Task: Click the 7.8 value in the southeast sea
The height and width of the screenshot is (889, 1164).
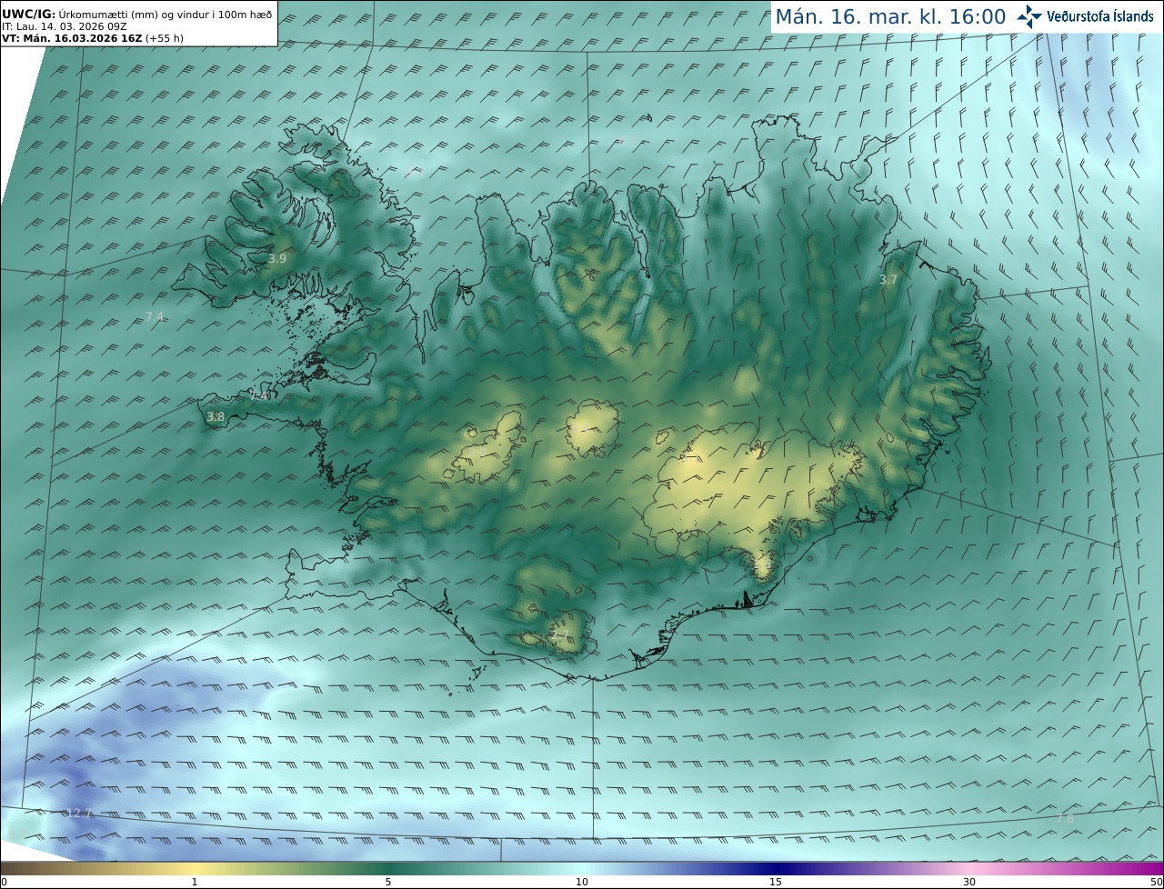Action: pos(1065,818)
